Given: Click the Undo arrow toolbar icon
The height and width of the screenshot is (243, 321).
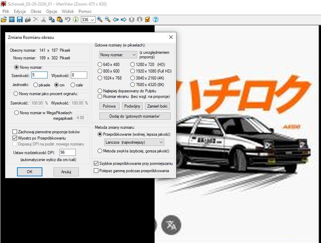Looking at the screenshot, I should click(x=67, y=20).
